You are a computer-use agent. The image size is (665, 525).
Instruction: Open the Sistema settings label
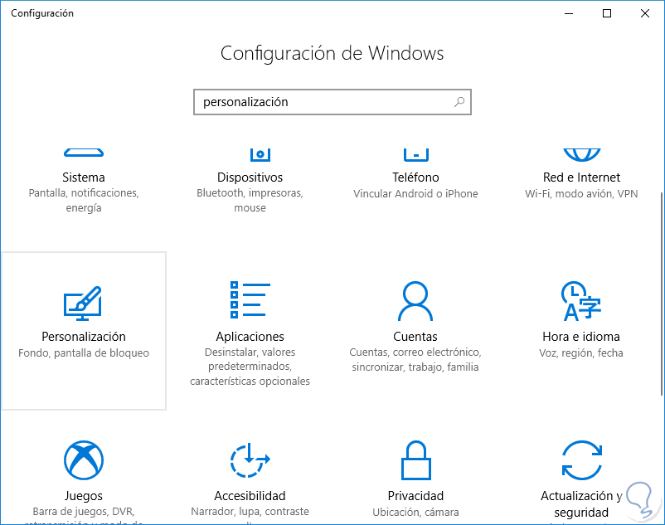pyautogui.click(x=83, y=177)
